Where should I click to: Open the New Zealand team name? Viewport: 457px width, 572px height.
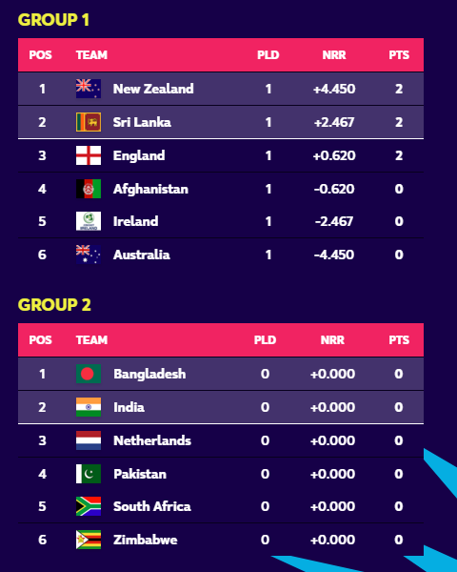click(x=153, y=89)
